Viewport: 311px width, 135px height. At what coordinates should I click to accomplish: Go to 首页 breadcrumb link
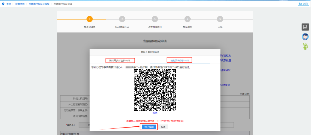(x=9, y=4)
